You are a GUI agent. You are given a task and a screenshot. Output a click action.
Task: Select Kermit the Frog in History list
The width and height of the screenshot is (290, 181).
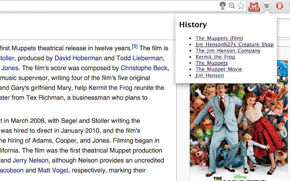(x=215, y=57)
